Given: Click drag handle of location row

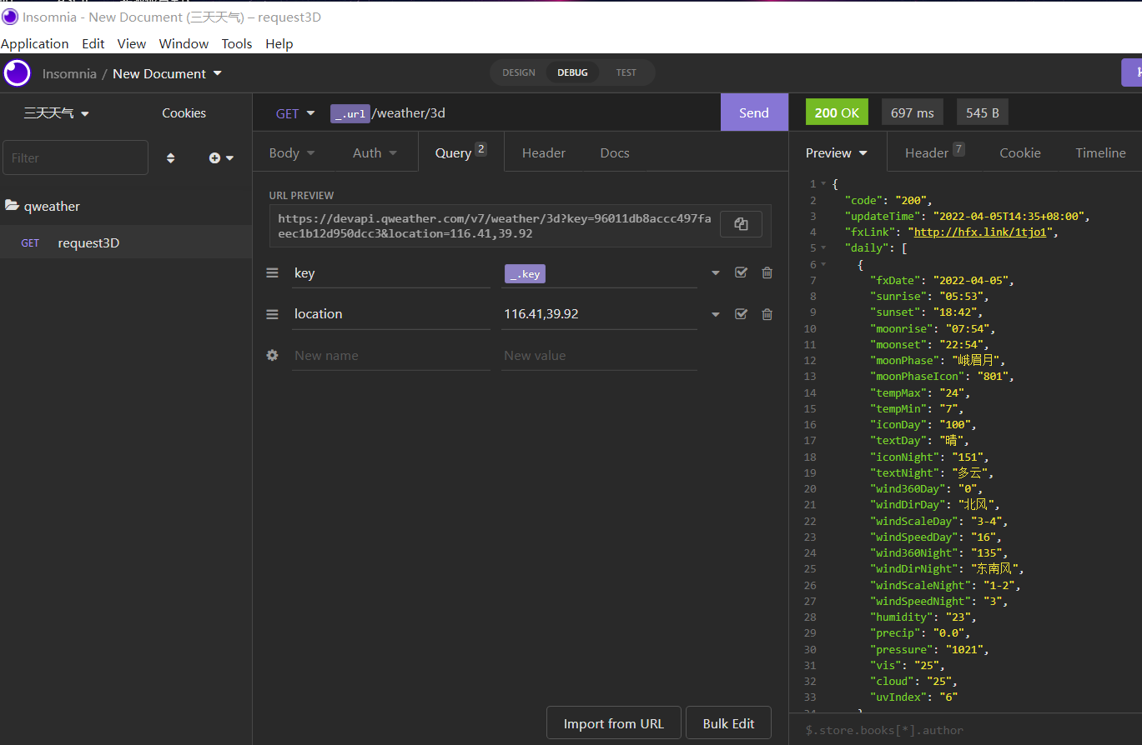Looking at the screenshot, I should 272,314.
